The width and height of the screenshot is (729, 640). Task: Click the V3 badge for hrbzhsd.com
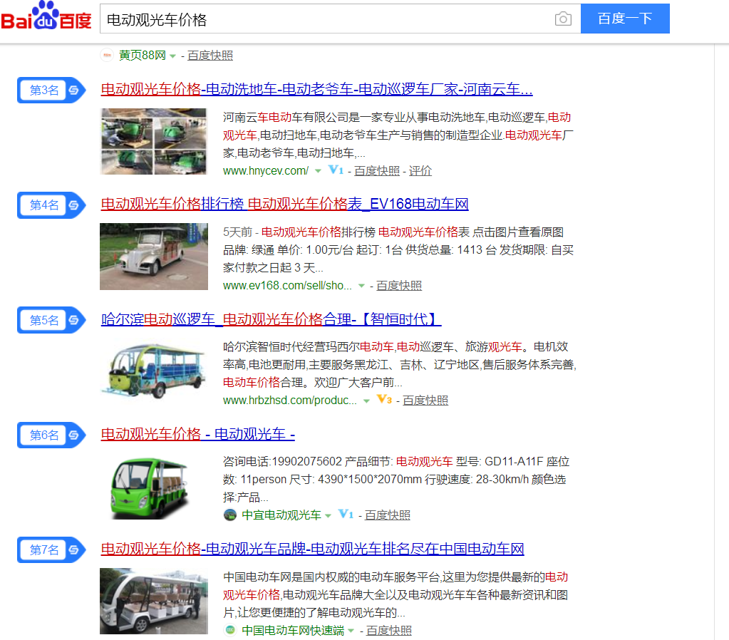tap(384, 400)
